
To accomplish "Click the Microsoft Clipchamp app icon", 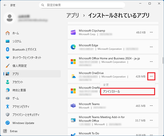I will (x=73, y=32).
